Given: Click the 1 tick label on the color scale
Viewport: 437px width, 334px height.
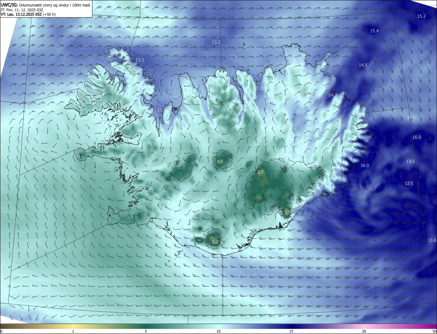Looking at the screenshot, I should [x=73, y=331].
